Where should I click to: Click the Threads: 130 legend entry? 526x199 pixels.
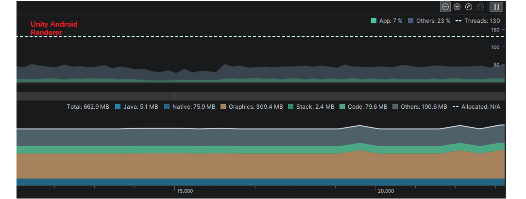pos(478,21)
